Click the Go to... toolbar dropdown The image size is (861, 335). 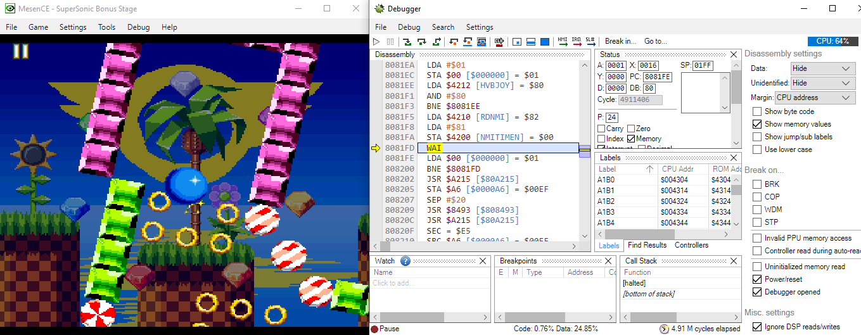(x=655, y=42)
